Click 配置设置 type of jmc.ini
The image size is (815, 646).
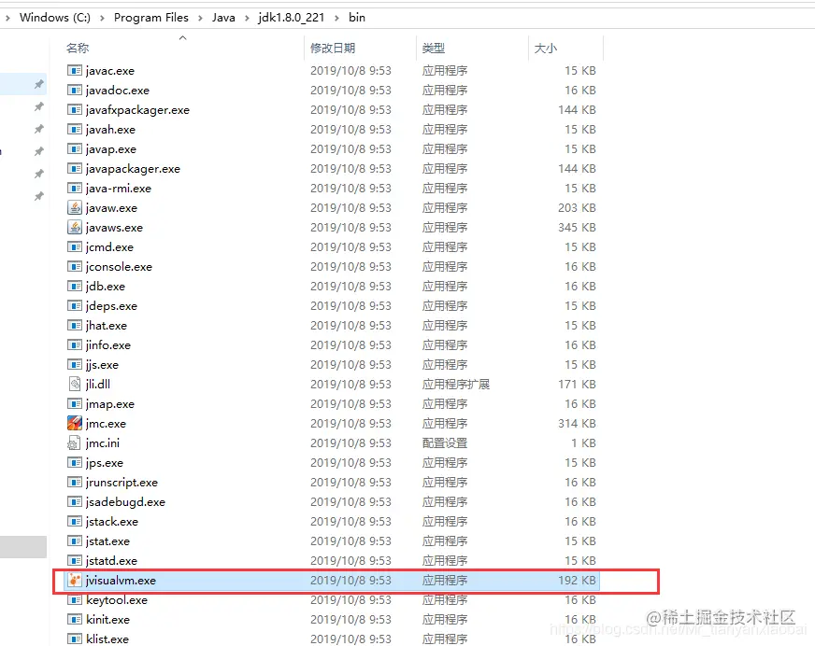(x=444, y=442)
